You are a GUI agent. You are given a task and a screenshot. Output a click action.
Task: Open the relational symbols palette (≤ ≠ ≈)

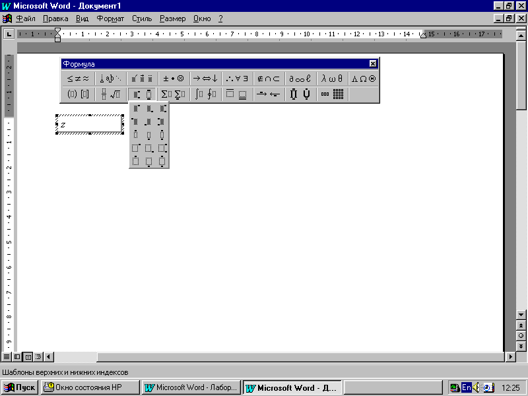(78, 79)
